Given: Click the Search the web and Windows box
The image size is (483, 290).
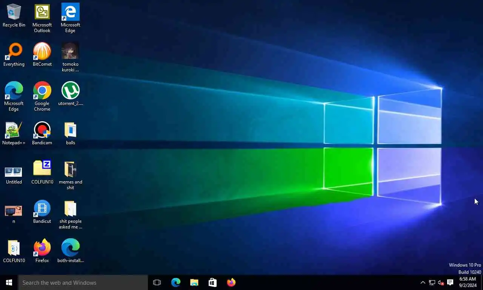Looking at the screenshot, I should coord(83,282).
